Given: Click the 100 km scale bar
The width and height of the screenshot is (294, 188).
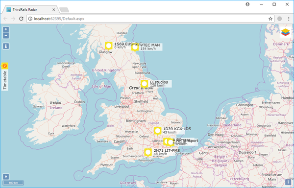Looking at the screenshot, I should (13, 183).
